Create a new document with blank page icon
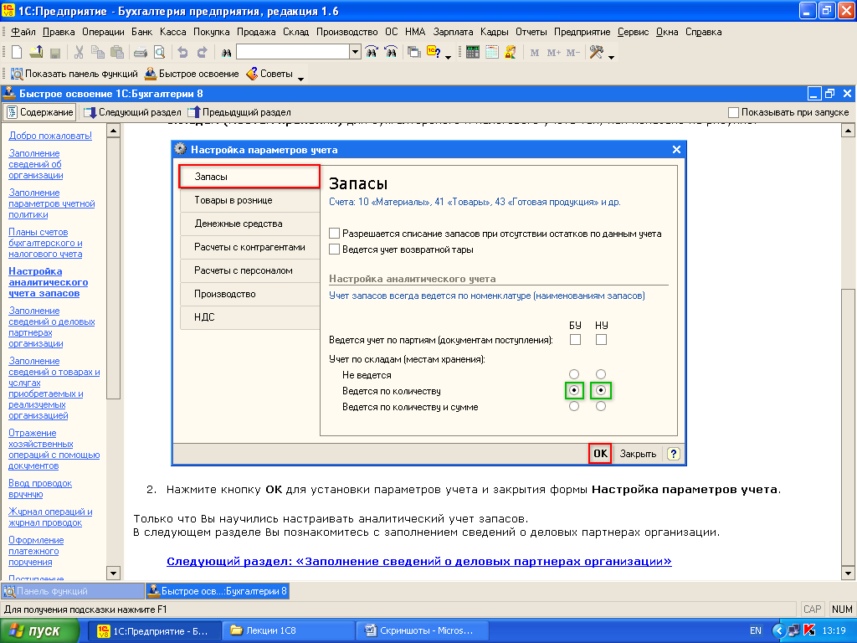Screen dimensions: 857x643 17,53
